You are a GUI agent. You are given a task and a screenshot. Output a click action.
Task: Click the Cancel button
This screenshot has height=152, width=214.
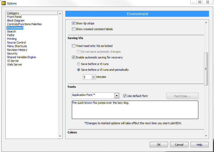pyautogui.click(x=179, y=145)
